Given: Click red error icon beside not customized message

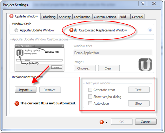Looking at the screenshot, I should click(x=17, y=103).
